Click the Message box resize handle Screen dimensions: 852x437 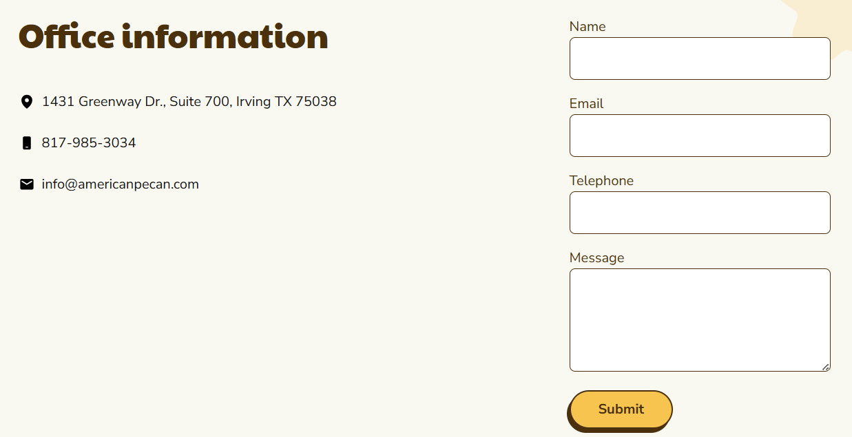[x=826, y=367]
